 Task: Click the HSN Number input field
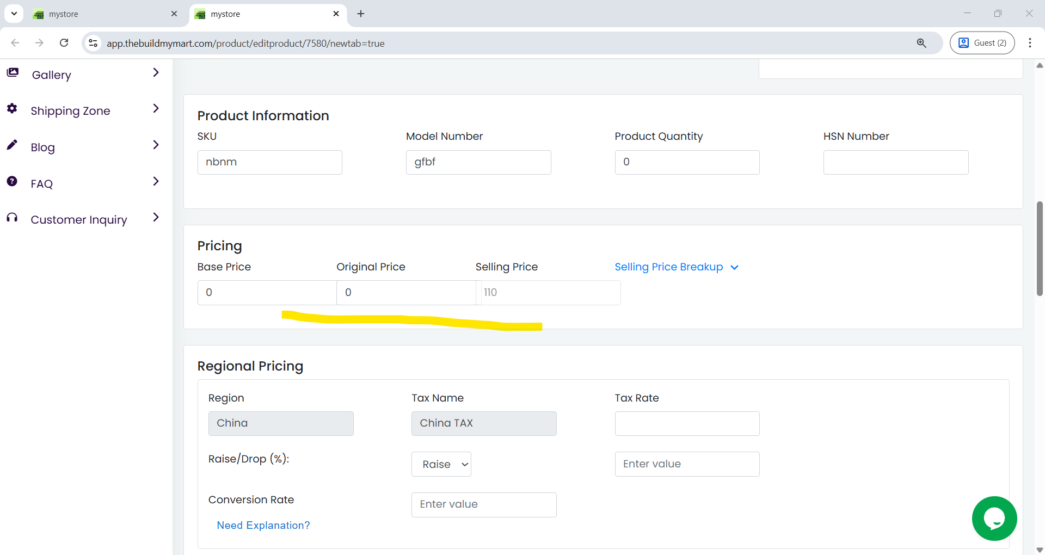[x=896, y=162]
